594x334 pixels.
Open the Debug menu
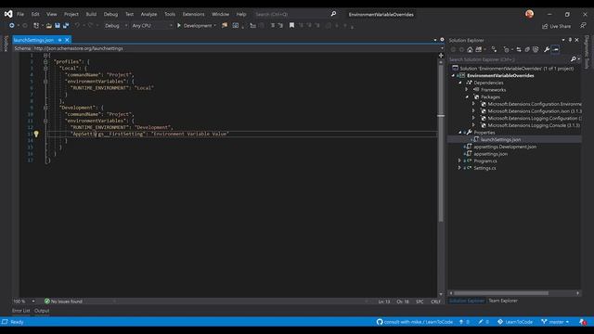tap(110, 15)
